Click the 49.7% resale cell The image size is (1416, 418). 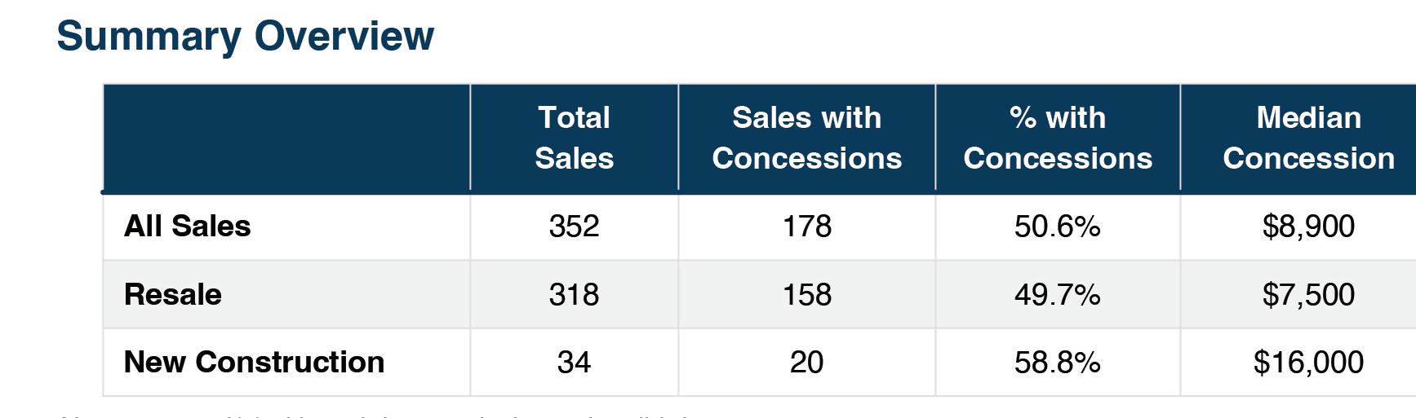tap(1057, 294)
